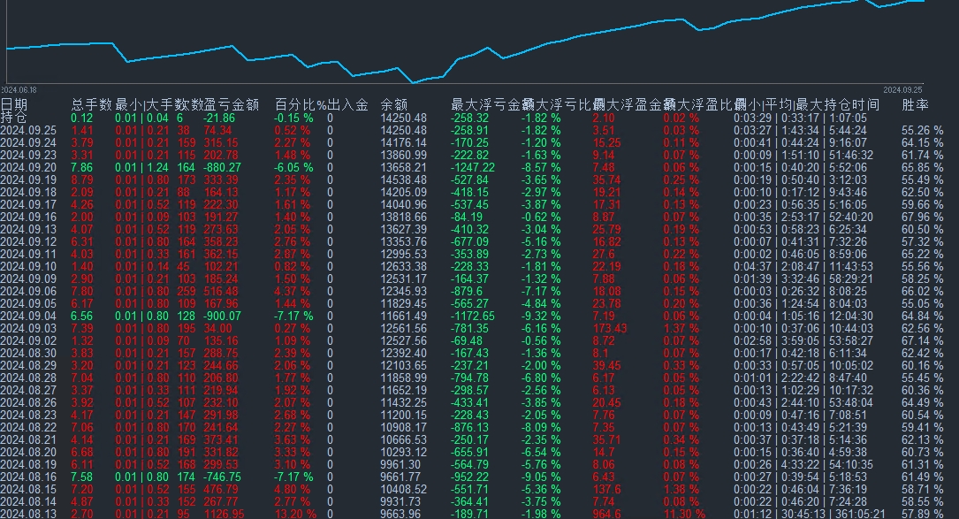
Task: Click the floating profit value 39.45
Action: point(606,365)
